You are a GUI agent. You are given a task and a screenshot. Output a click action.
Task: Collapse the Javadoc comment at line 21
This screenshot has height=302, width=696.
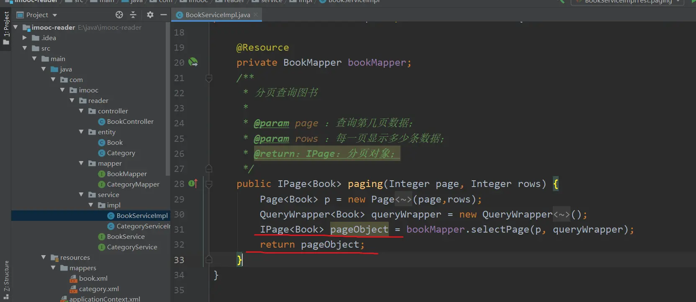[x=209, y=78]
